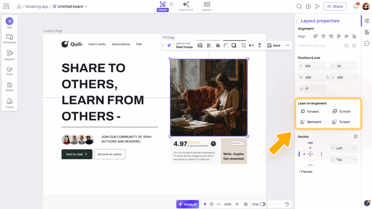
Task: Open version history clock icon
Action: click(x=287, y=204)
